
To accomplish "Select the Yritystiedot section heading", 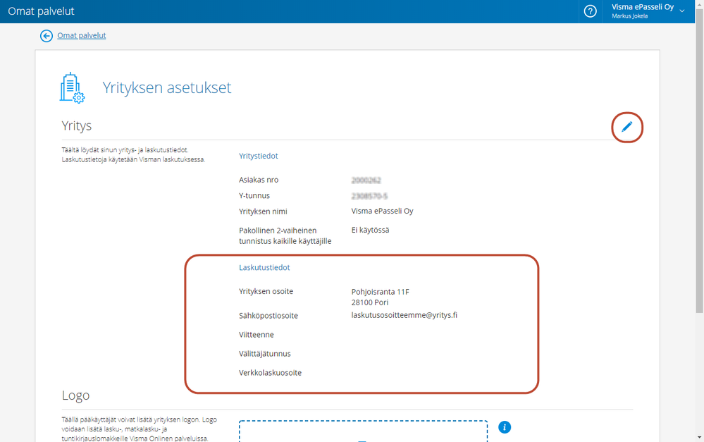I will pos(258,156).
